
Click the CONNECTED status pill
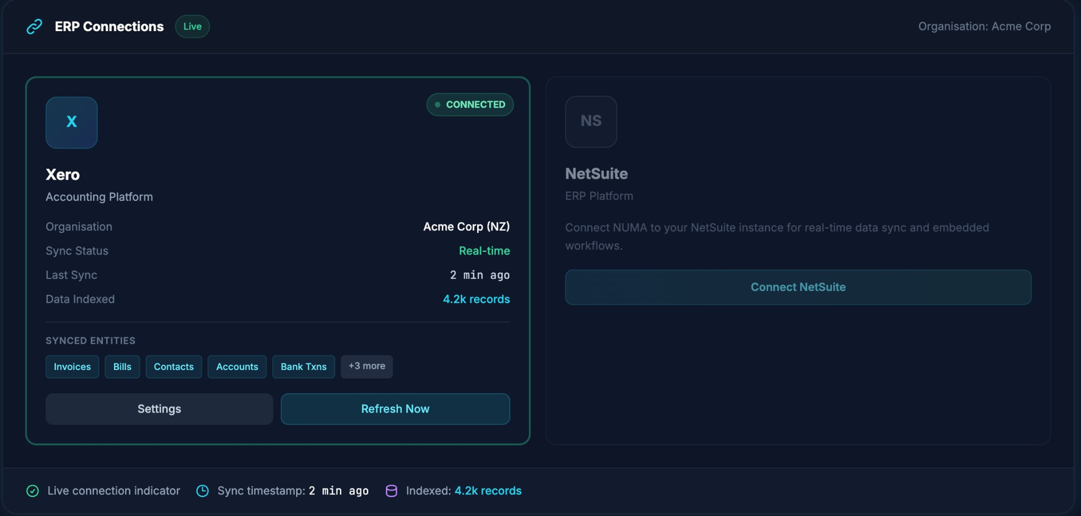coord(470,105)
